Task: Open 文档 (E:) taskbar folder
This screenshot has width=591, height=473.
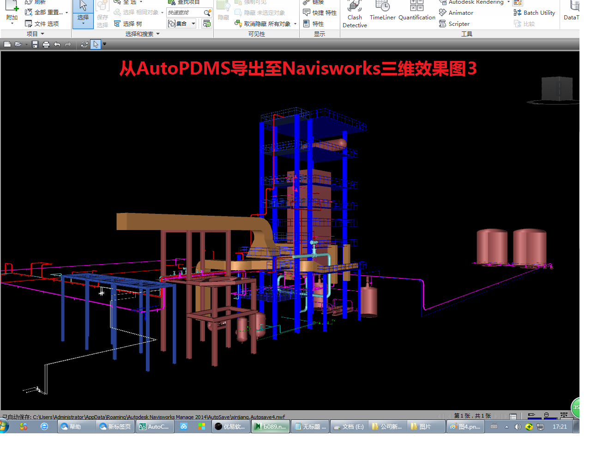Action: (x=349, y=426)
